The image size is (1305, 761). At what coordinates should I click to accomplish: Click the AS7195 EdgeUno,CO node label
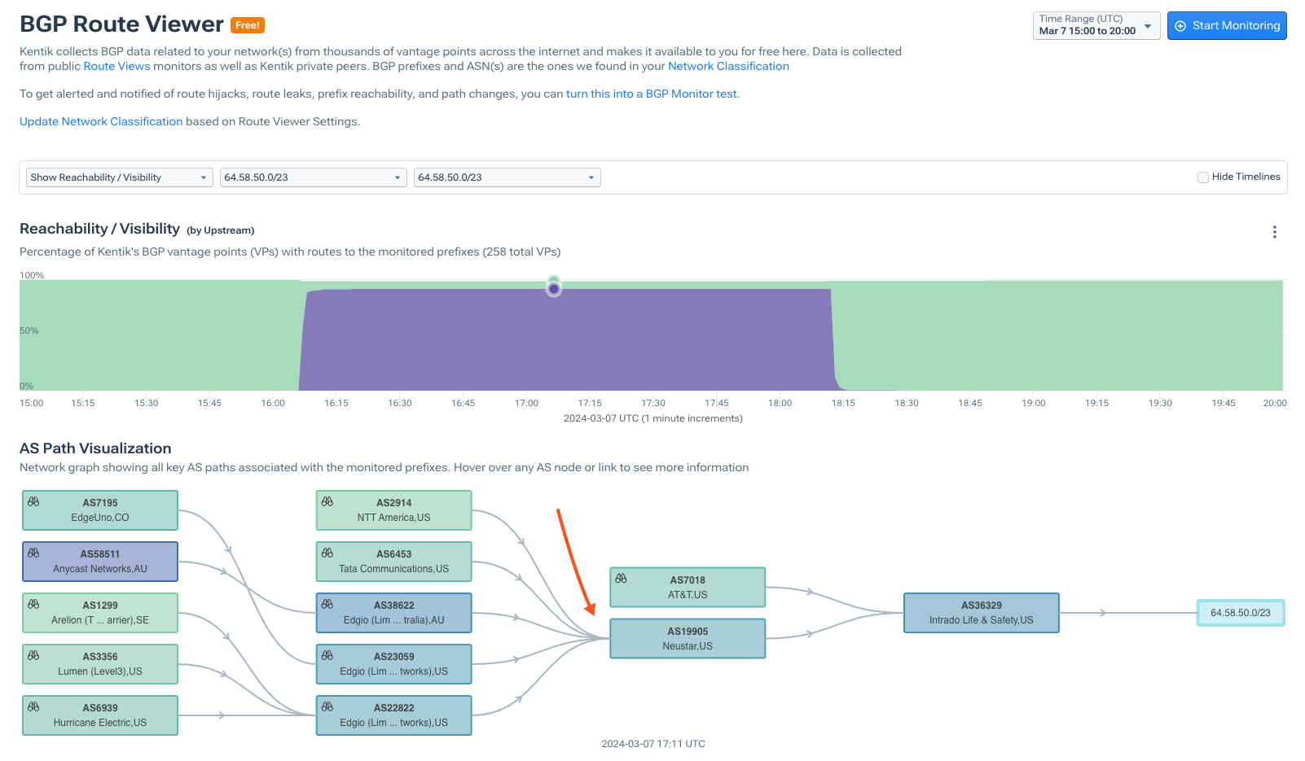pyautogui.click(x=100, y=510)
